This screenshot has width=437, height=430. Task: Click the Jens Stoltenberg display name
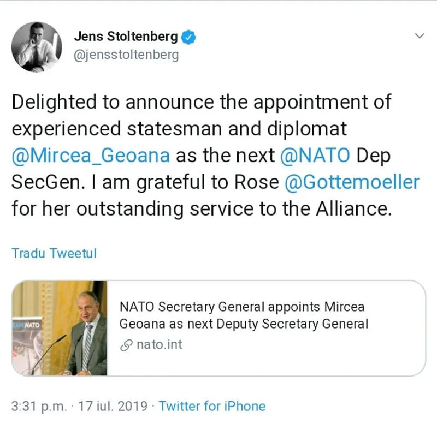click(126, 37)
